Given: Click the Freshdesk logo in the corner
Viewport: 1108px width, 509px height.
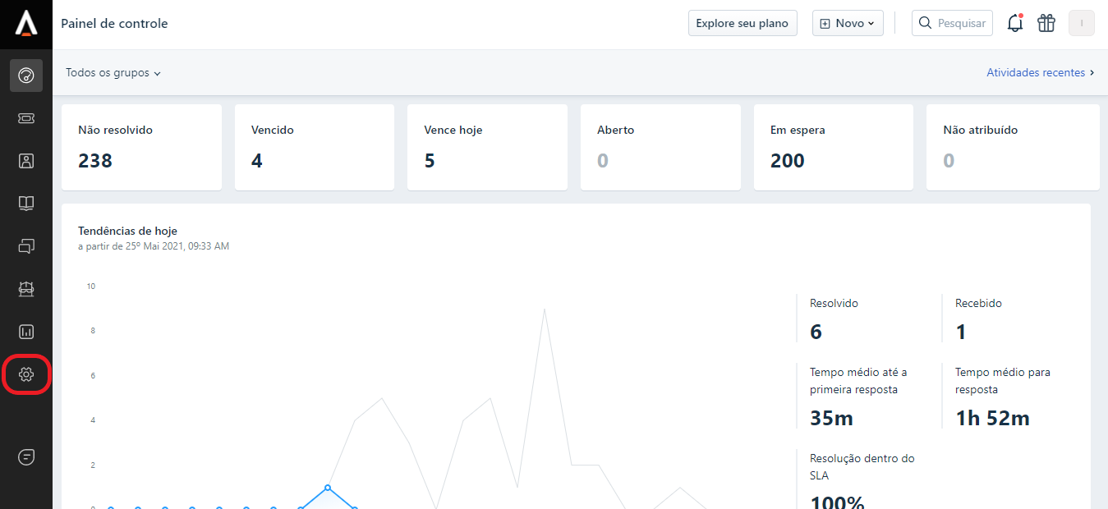Looking at the screenshot, I should pyautogui.click(x=26, y=23).
